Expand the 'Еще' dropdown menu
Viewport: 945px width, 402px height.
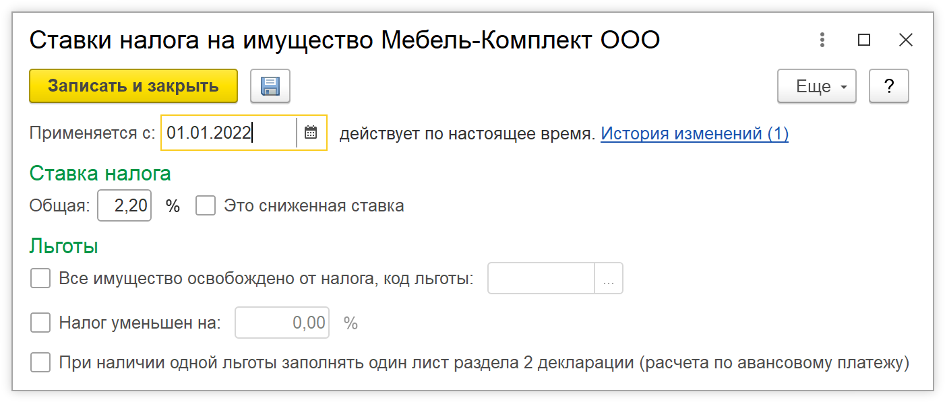pyautogui.click(x=816, y=86)
